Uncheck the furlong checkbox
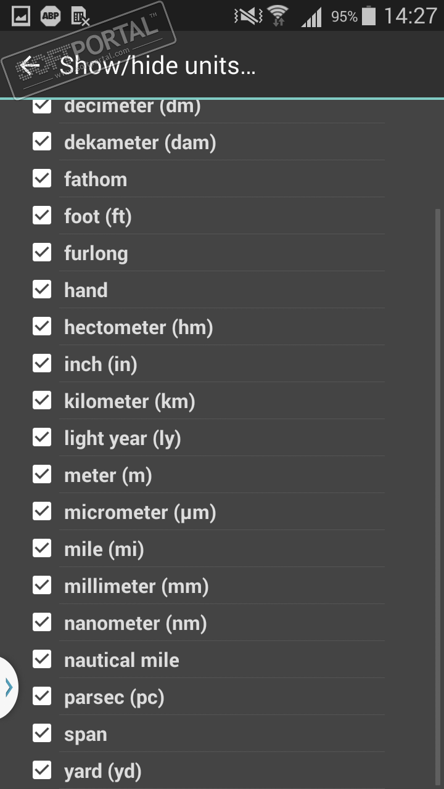The width and height of the screenshot is (444, 789). pyautogui.click(x=42, y=253)
